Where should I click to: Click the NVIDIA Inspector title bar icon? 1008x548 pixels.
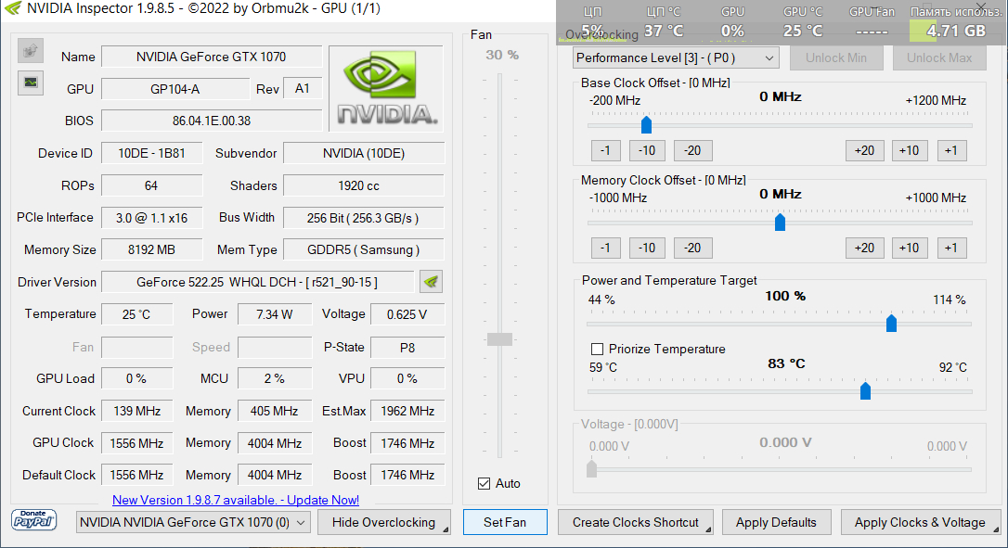point(12,9)
